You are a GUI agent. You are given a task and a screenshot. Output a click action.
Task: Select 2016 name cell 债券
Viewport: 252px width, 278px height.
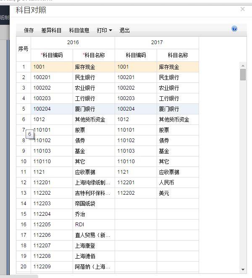tap(94, 140)
